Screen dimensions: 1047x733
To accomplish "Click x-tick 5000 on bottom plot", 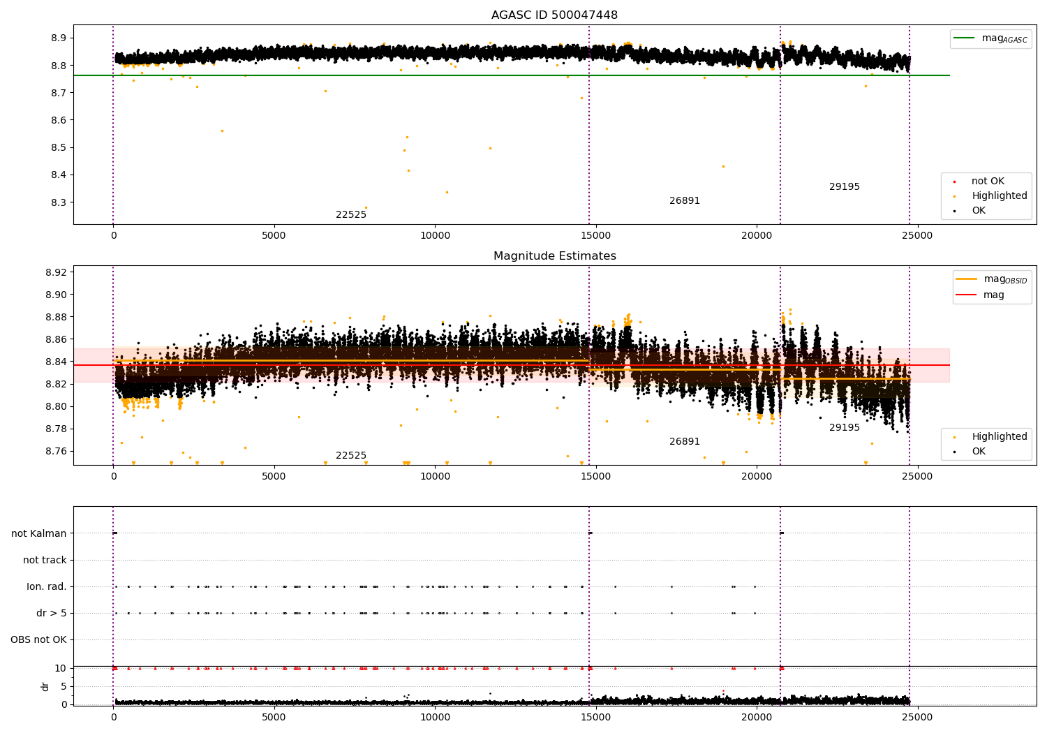I will coord(274,717).
